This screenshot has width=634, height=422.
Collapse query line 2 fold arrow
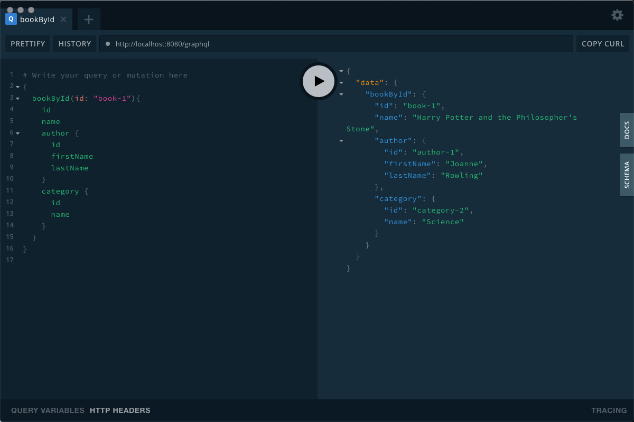(17, 87)
